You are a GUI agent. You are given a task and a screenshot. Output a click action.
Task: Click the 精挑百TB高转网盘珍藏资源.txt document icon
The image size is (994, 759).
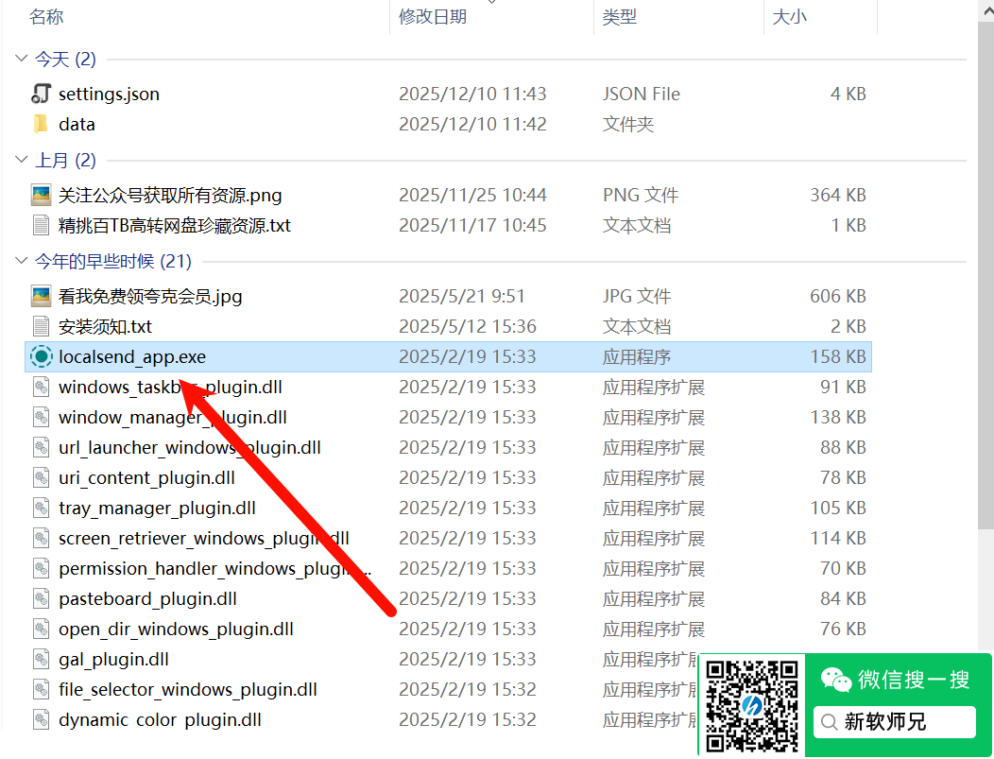[x=41, y=225]
